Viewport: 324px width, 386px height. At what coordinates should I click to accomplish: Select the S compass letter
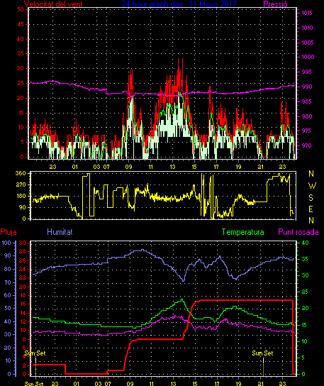[x=311, y=197]
